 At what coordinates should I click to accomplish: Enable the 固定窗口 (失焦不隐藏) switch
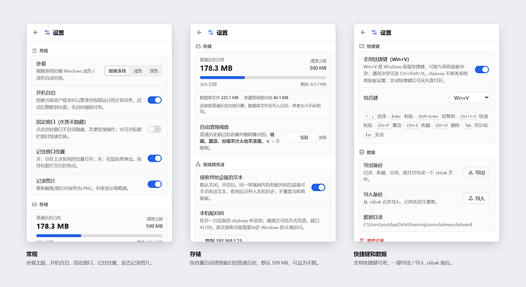coord(155,129)
